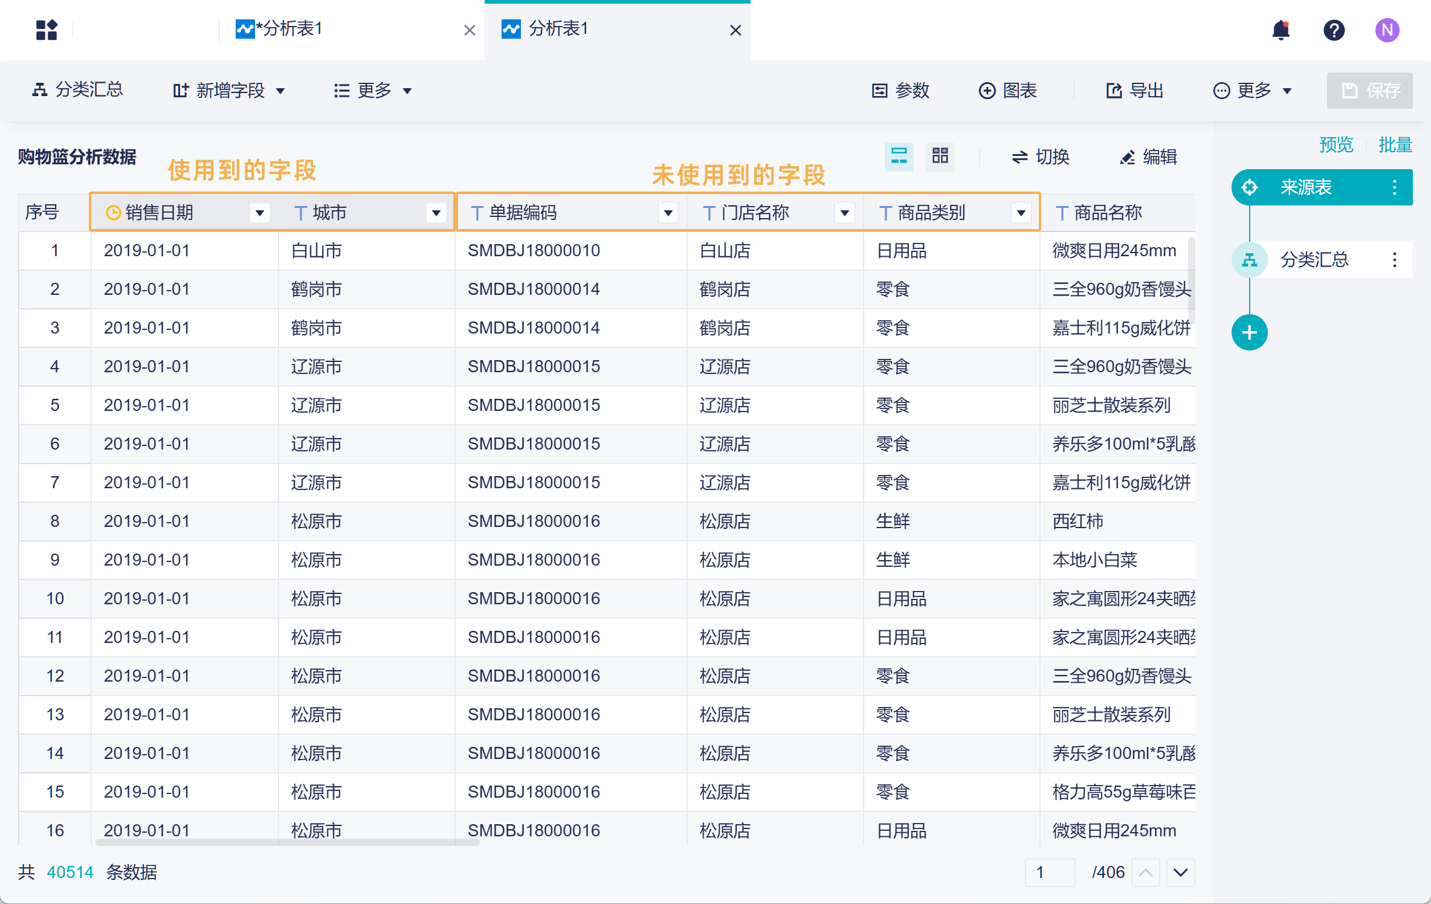Open 参数 settings
The height and width of the screenshot is (904, 1431).
[900, 91]
